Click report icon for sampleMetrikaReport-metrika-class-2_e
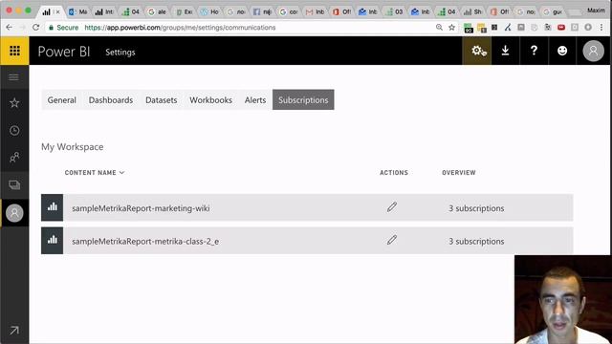Viewport: 612px width, 344px height. coord(52,241)
